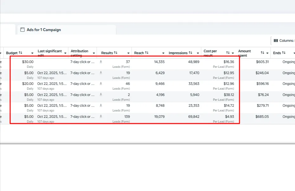The image size is (295, 191).
Task: Click the $12.95 cost per lead value
Action: 229,73
